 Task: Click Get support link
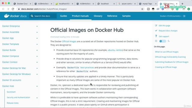pos(164,36)
